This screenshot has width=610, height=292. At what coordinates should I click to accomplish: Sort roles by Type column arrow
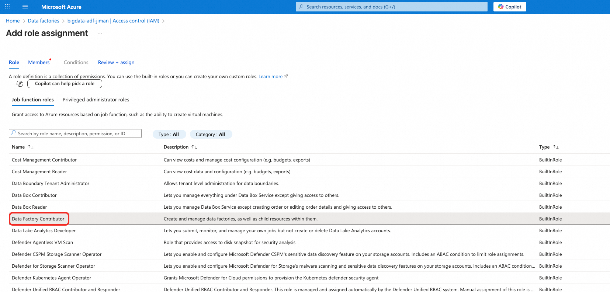[556, 147]
